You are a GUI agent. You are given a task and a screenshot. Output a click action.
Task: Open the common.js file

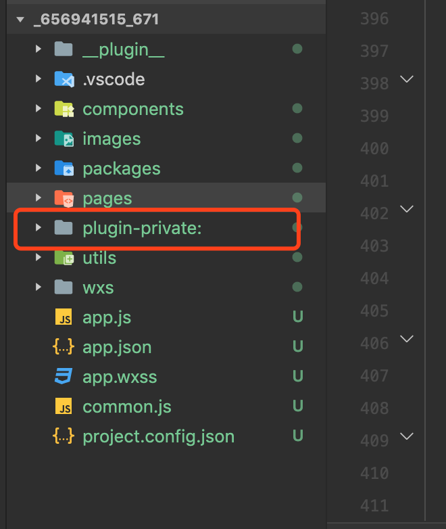[127, 407]
